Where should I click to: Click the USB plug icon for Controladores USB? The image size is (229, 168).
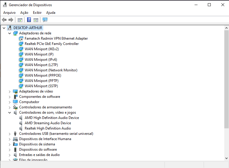click(15, 134)
